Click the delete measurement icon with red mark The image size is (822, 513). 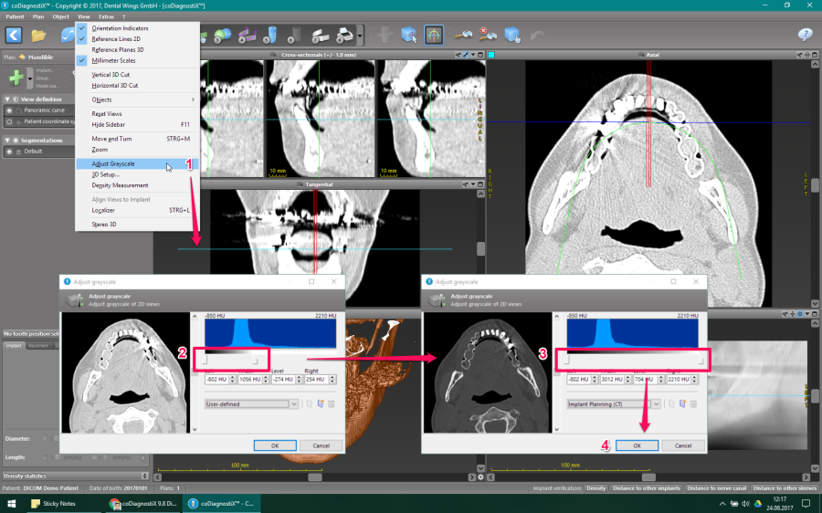(488, 35)
